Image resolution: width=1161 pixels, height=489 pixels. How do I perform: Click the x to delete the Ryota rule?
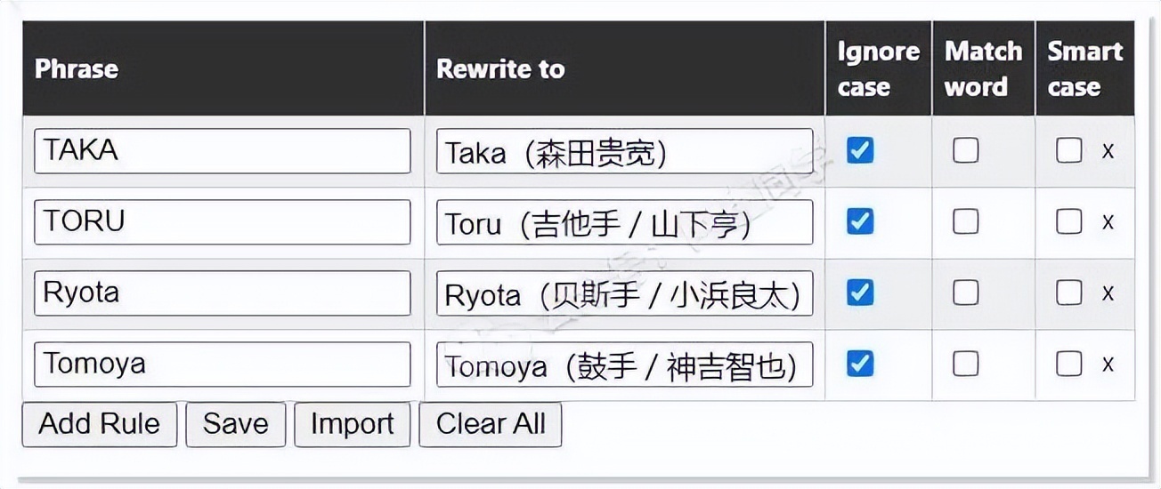pos(1108,293)
